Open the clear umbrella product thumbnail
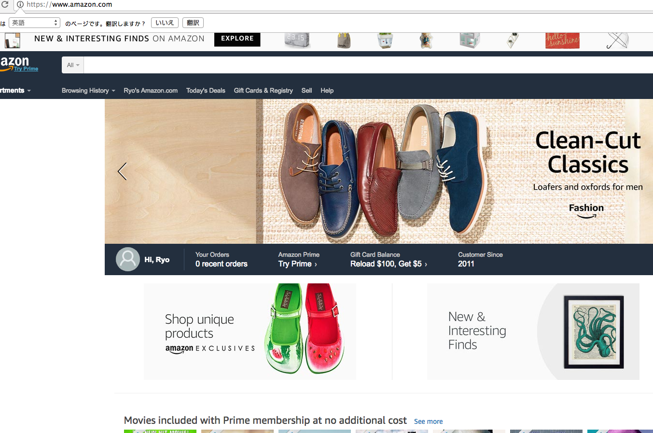Viewport: 653px width, 433px height. coord(617,41)
